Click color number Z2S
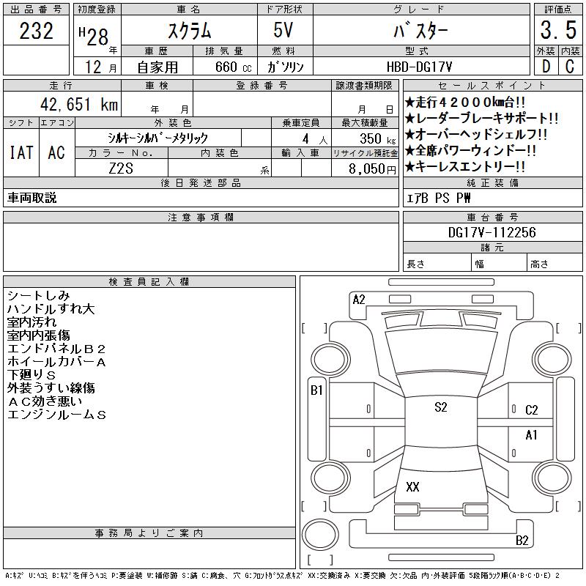 (121, 168)
